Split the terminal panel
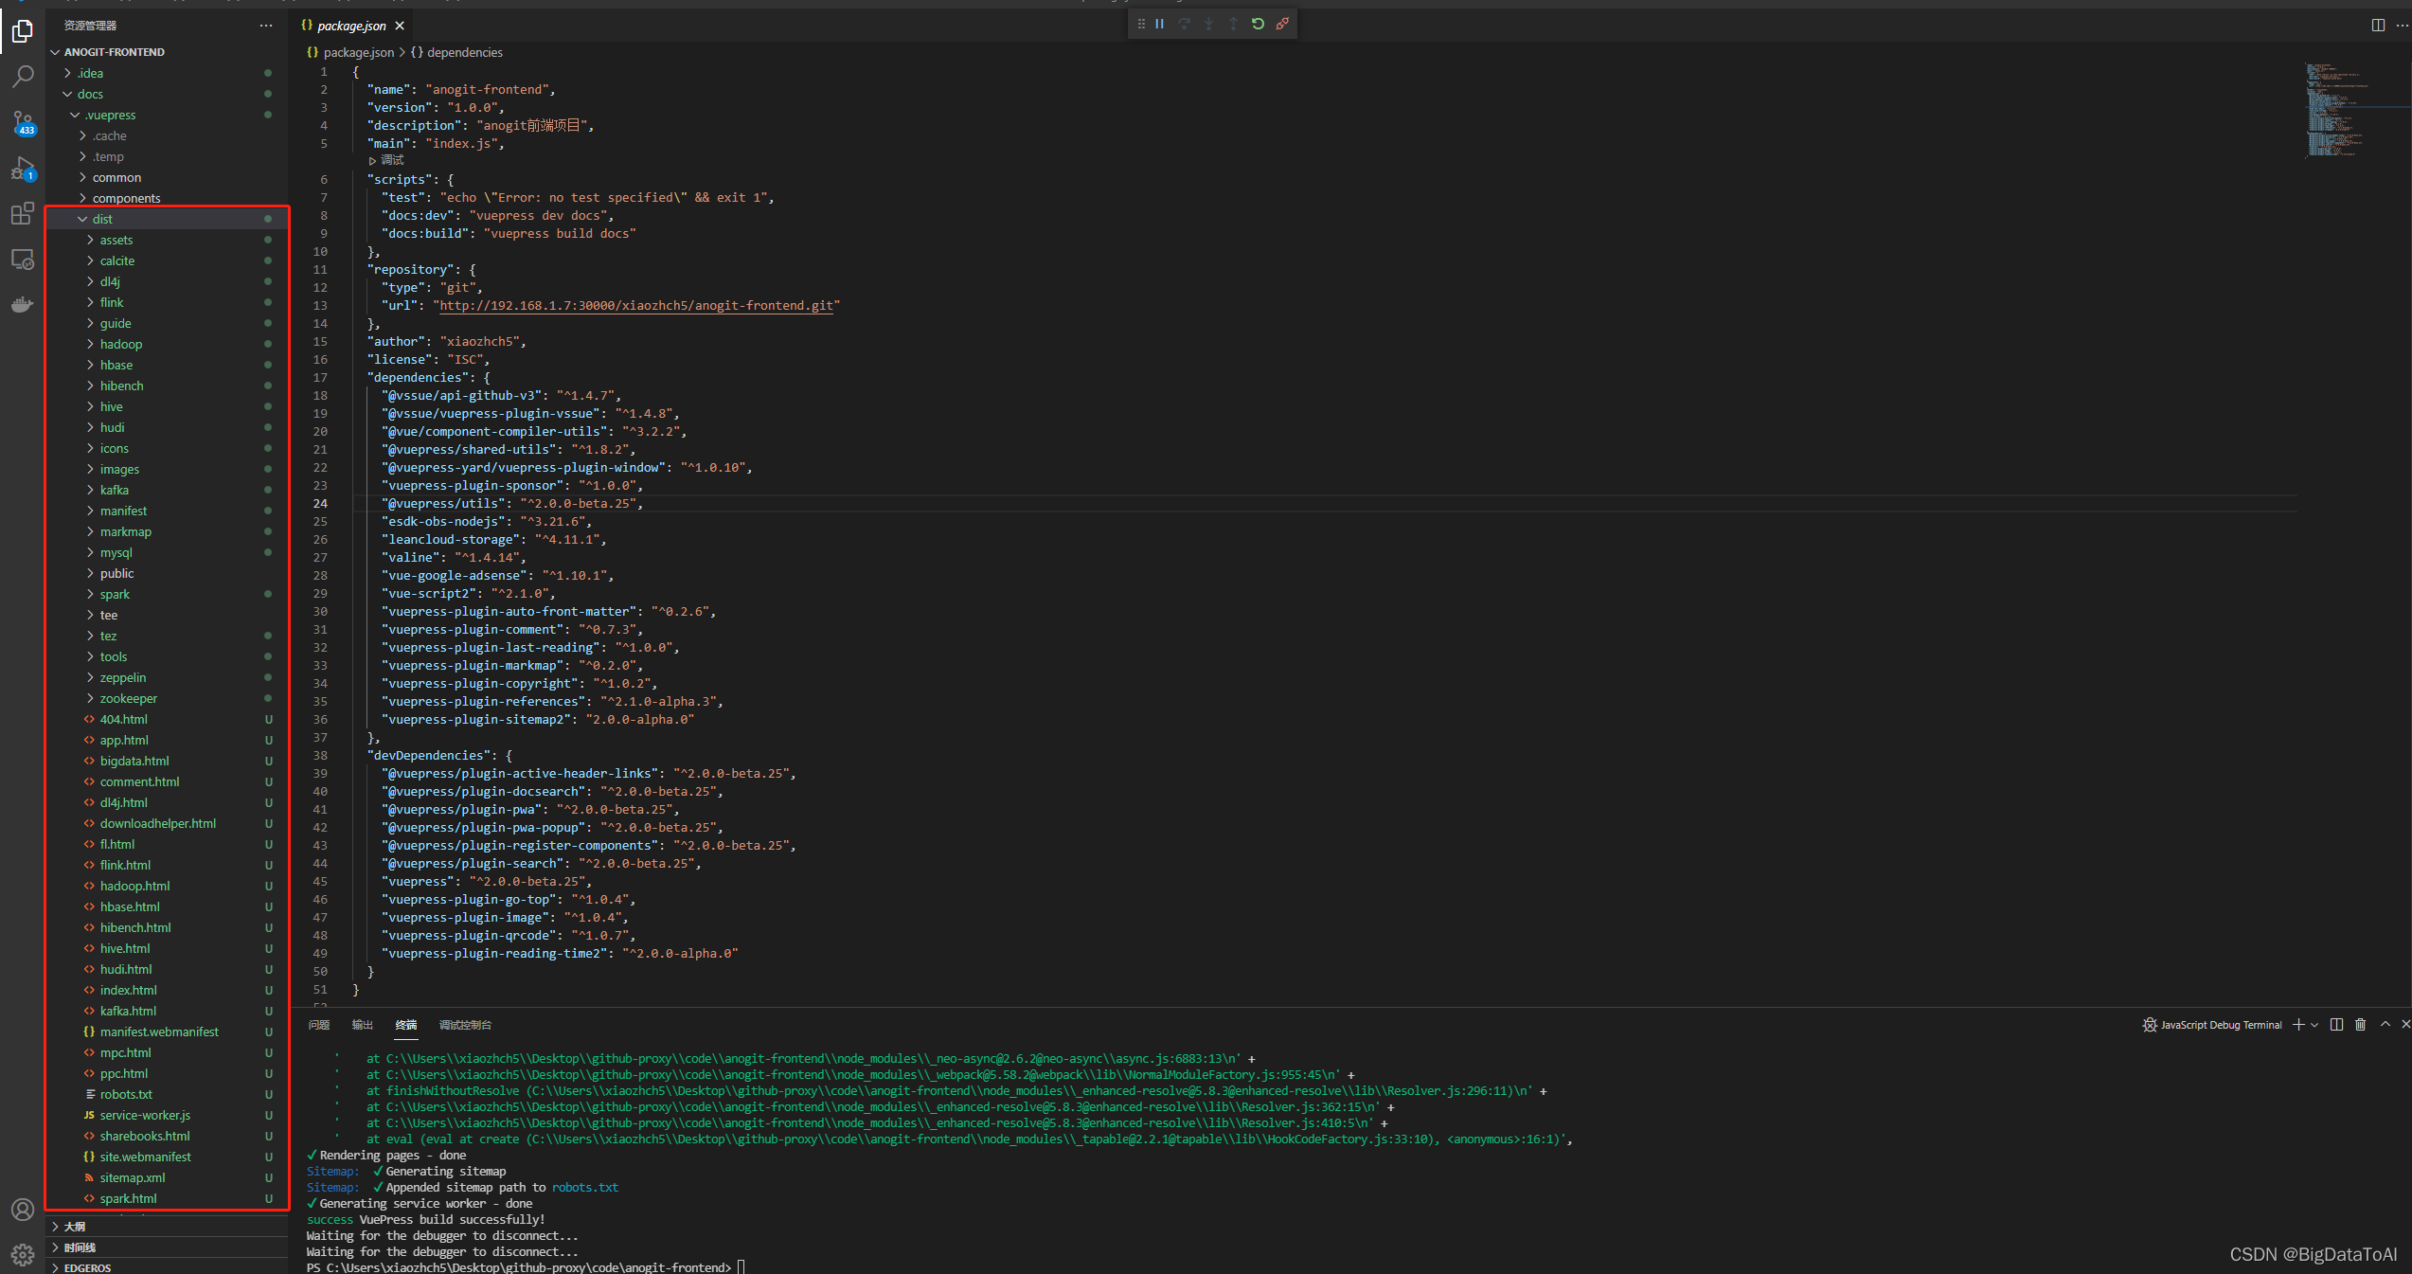 (x=2336, y=1025)
